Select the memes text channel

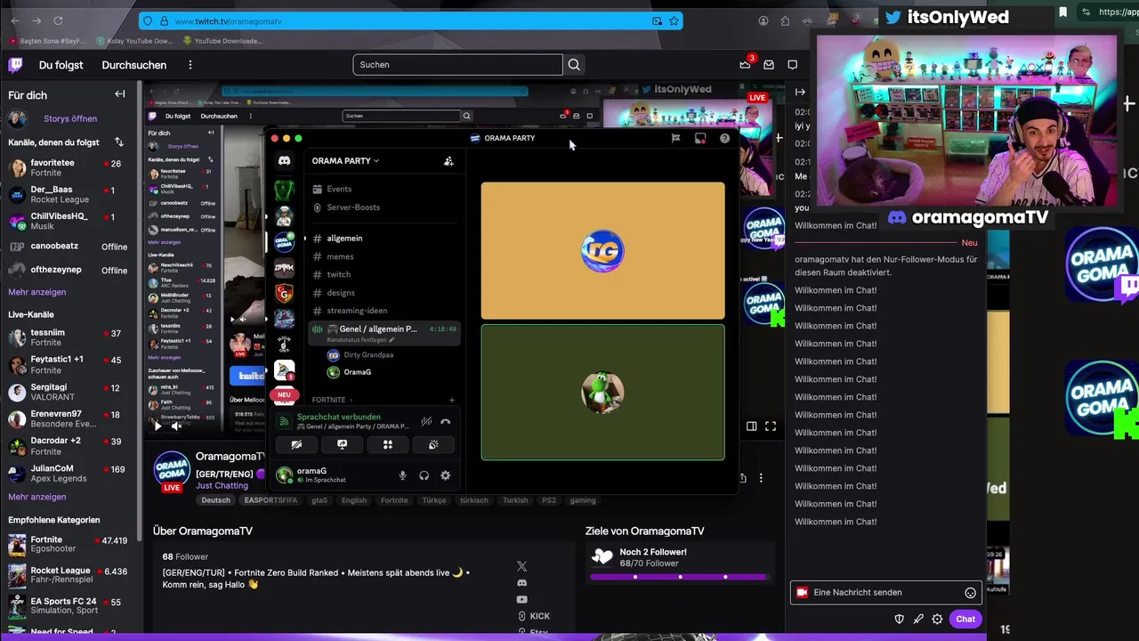340,256
